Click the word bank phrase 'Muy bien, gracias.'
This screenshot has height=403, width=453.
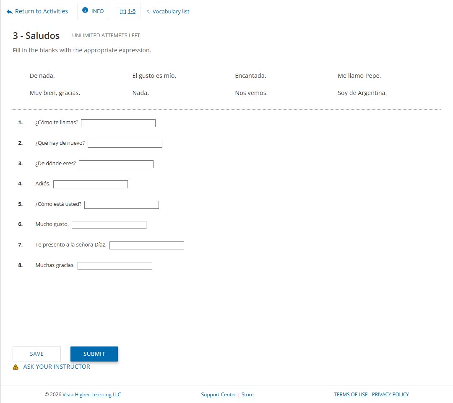tap(55, 93)
